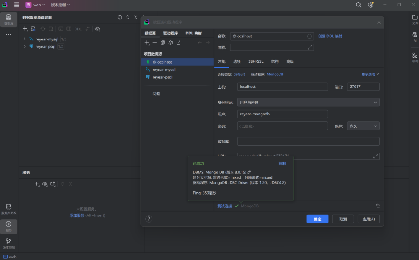The height and width of the screenshot is (260, 419).
Task: Click the refresh icon in Database Explorer
Action: click(x=43, y=29)
